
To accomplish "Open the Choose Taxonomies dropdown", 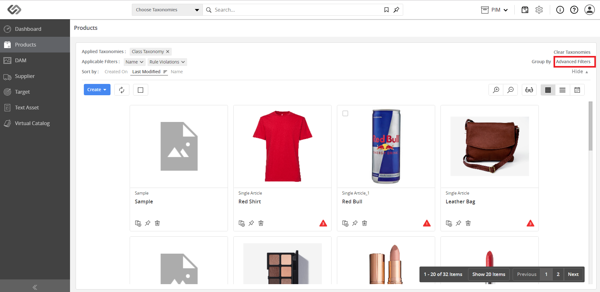I will point(167,10).
